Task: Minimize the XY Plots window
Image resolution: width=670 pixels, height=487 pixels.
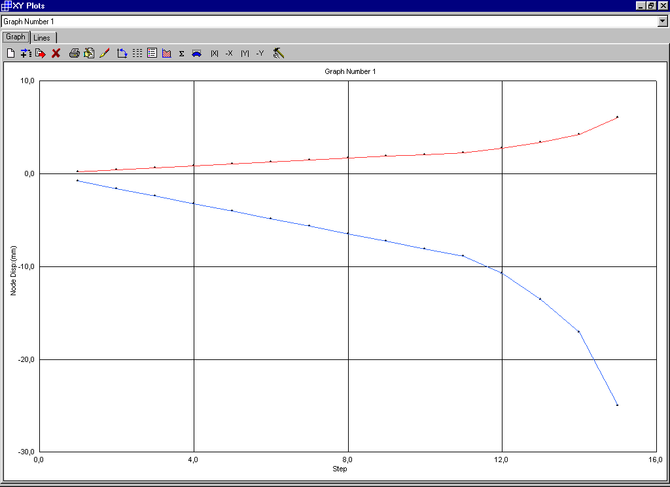Action: click(x=641, y=5)
